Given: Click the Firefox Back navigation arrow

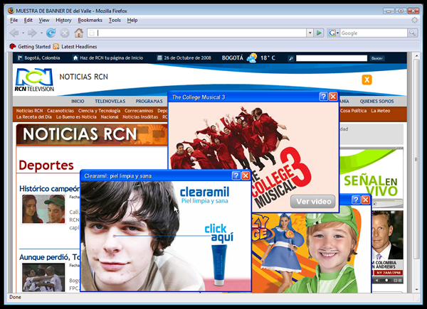Looking at the screenshot, I should (14, 33).
